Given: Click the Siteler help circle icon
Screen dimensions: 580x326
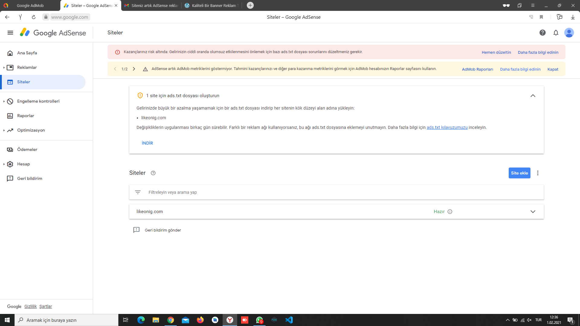Looking at the screenshot, I should pos(153,173).
